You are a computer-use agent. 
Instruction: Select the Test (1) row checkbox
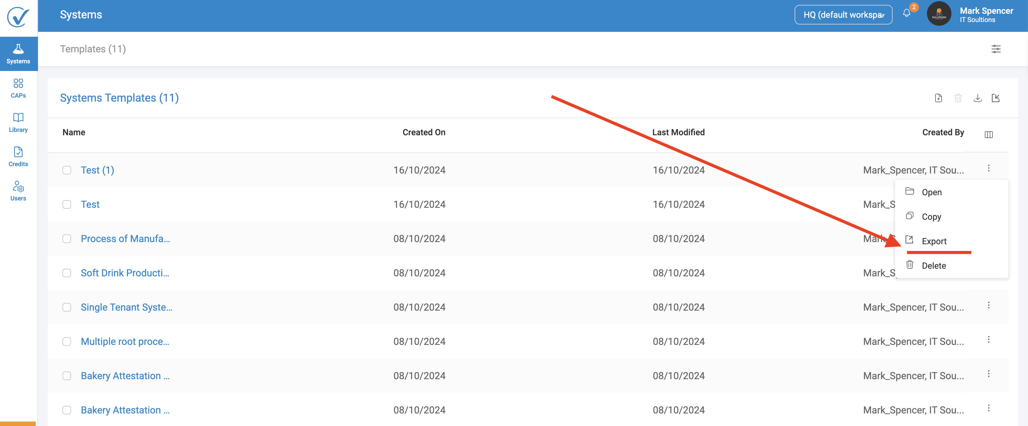click(x=67, y=170)
